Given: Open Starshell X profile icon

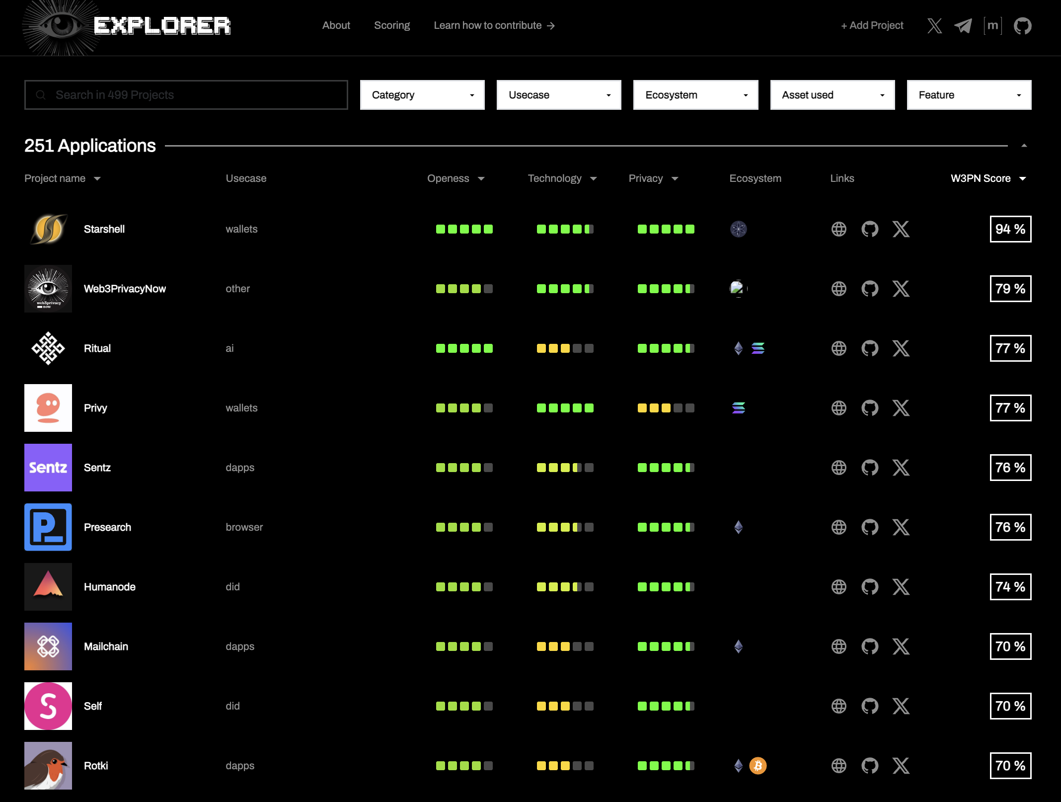Looking at the screenshot, I should click(x=901, y=229).
